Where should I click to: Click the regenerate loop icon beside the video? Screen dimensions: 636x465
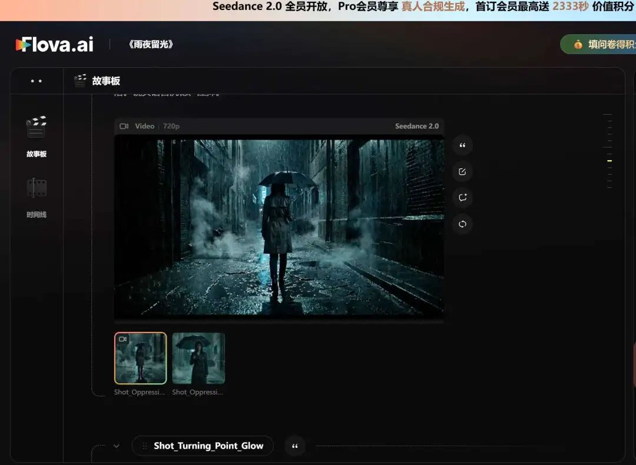coord(462,224)
